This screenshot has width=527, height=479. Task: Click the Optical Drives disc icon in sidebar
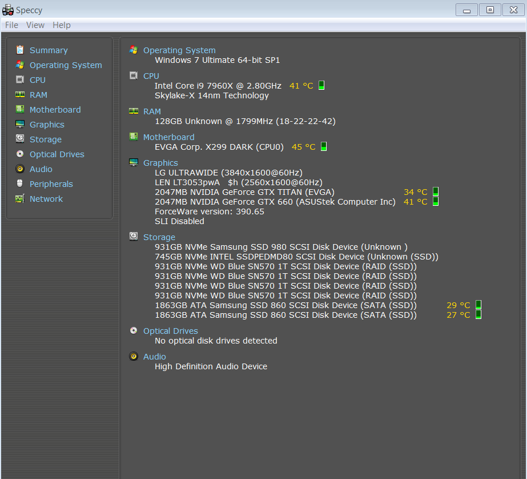[20, 154]
